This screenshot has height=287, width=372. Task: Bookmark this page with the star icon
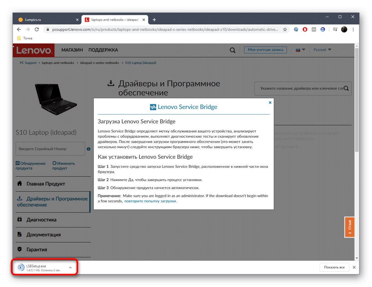[285, 29]
